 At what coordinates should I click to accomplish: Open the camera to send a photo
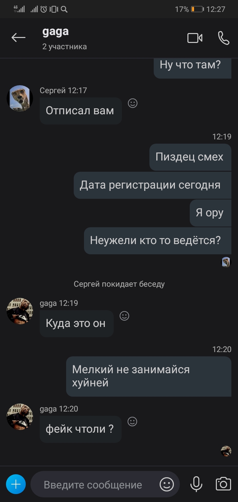223,484
